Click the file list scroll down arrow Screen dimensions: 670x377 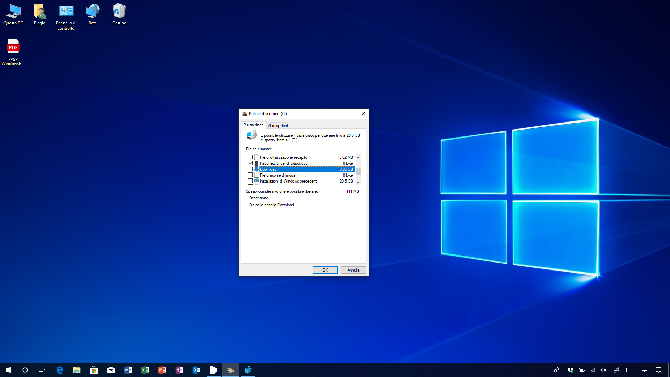click(358, 182)
